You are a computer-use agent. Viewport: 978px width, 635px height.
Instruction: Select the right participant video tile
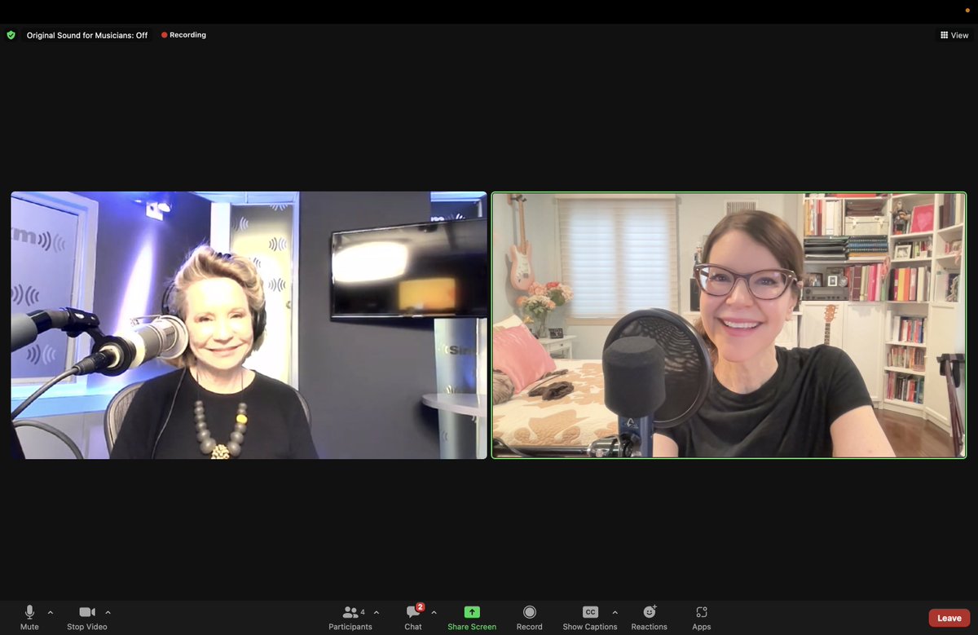729,325
